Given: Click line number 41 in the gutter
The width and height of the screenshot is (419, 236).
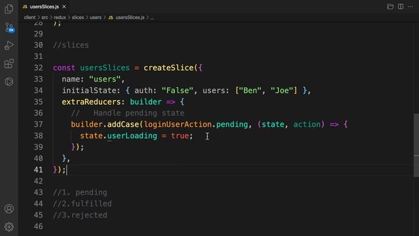Looking at the screenshot, I should 39,170.
